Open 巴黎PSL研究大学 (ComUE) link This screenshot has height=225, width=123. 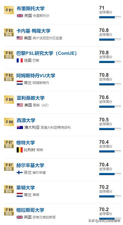47,53
